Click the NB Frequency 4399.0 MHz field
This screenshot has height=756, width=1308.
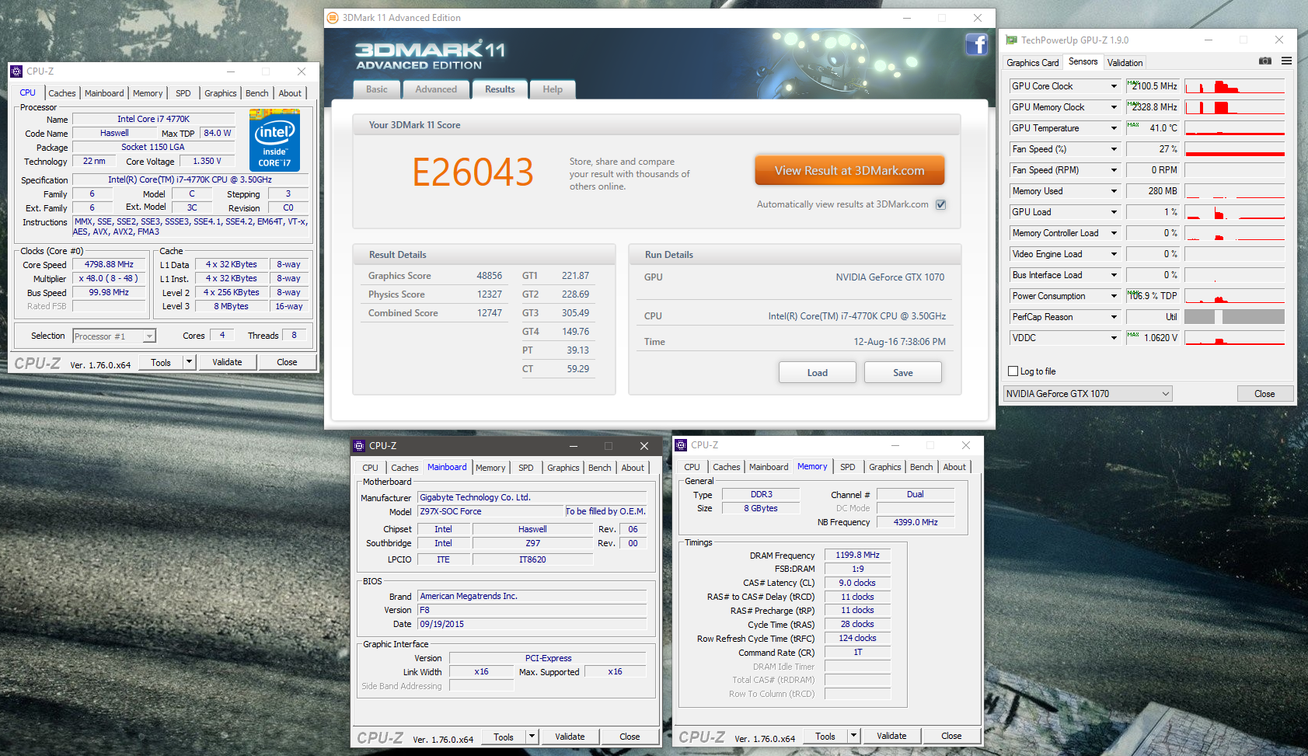point(916,522)
